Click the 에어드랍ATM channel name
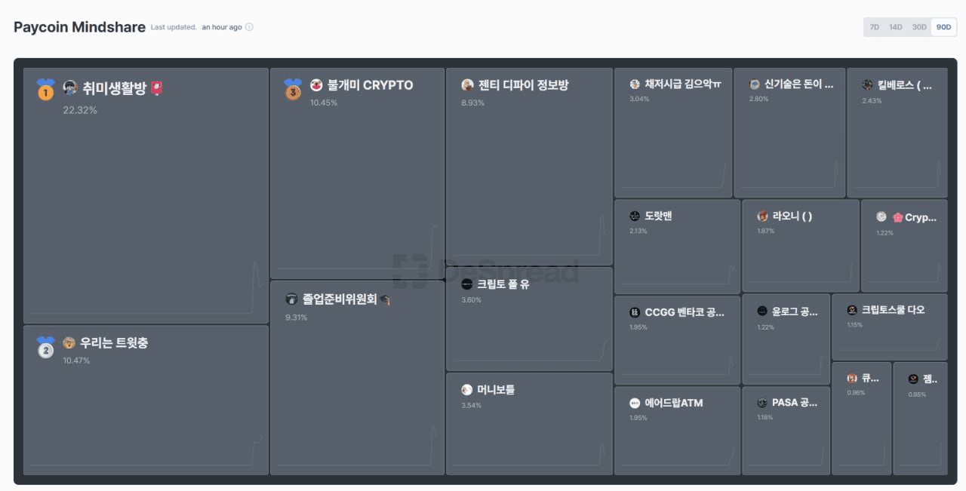The width and height of the screenshot is (966, 491). [673, 403]
